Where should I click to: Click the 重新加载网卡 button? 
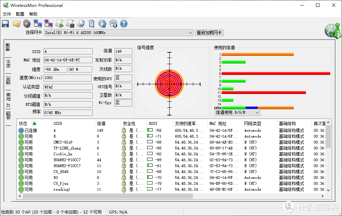coord(209,32)
